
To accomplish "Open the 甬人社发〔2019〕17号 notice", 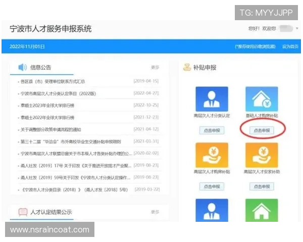I will 76,165.
